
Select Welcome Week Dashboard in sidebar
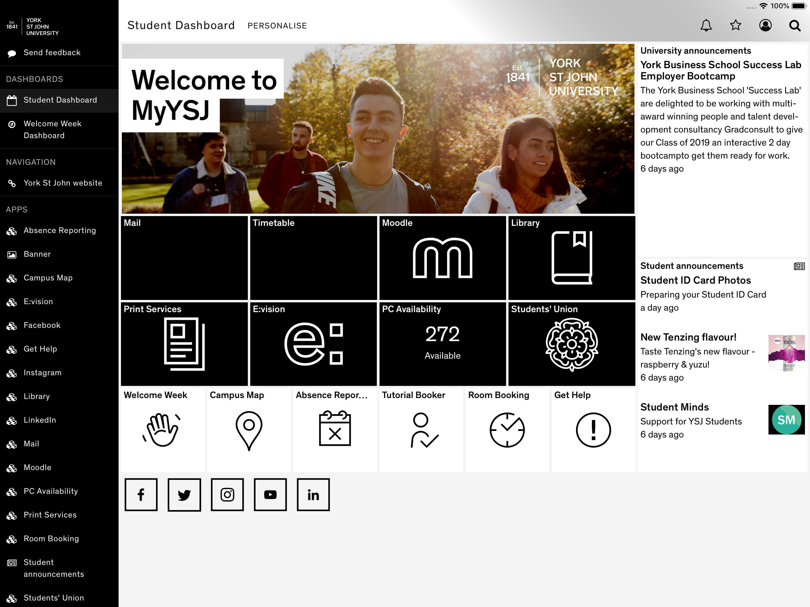coord(52,130)
